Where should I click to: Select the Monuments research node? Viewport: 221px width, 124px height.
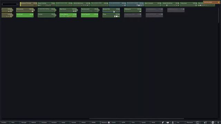[x=25, y=10]
